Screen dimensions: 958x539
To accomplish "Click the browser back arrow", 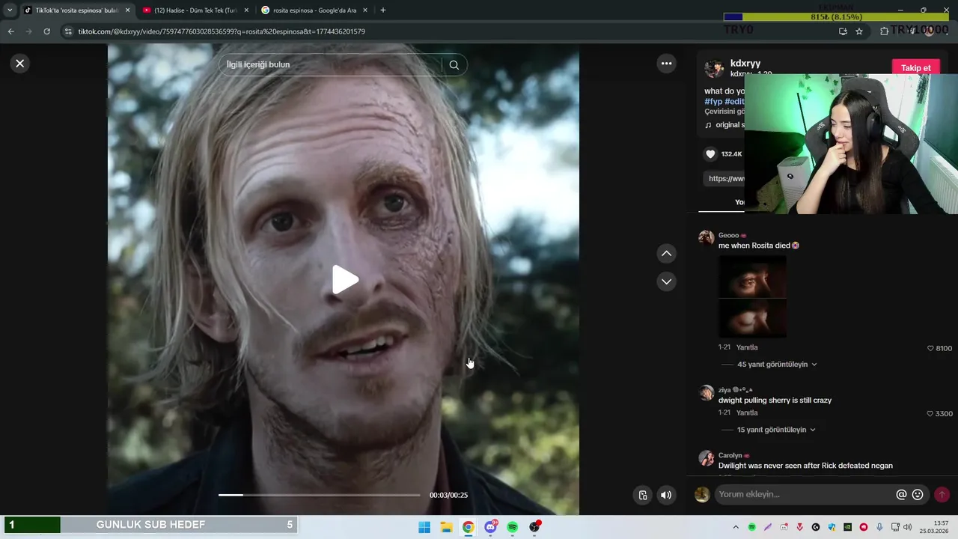I will pos(11,31).
